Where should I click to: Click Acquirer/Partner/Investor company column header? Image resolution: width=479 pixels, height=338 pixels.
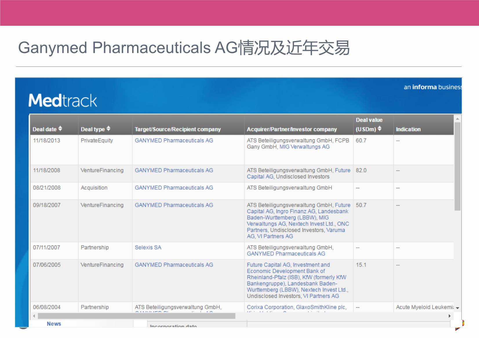[x=292, y=129]
